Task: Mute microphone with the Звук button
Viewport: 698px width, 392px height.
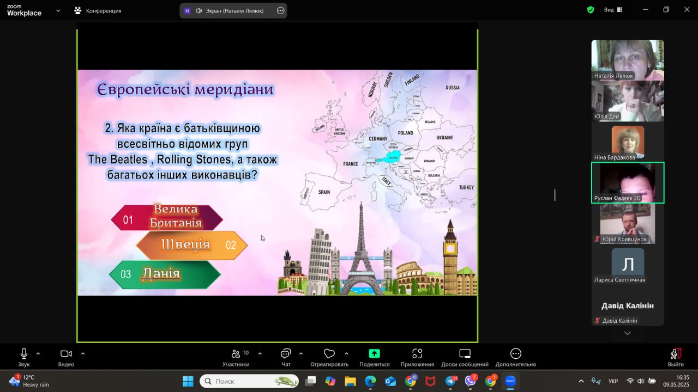Action: pyautogui.click(x=24, y=357)
